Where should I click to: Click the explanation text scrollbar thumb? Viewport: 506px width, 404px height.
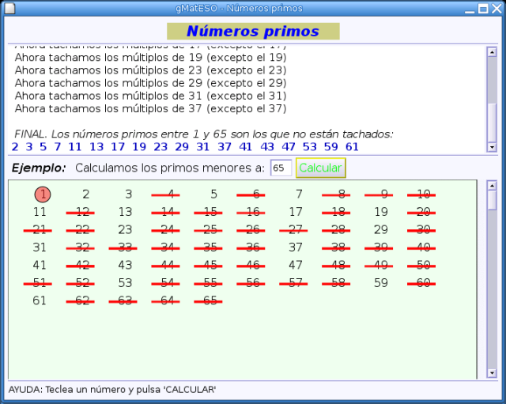pyautogui.click(x=492, y=119)
